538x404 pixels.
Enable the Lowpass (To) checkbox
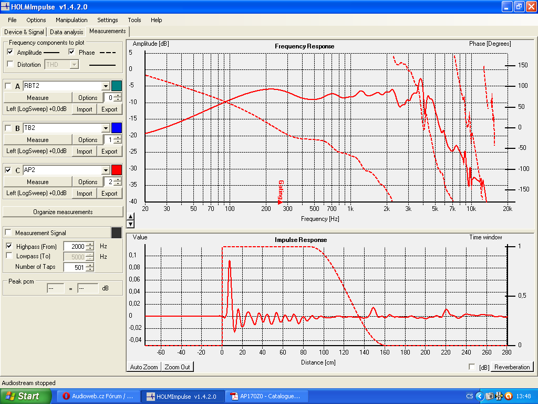9,256
